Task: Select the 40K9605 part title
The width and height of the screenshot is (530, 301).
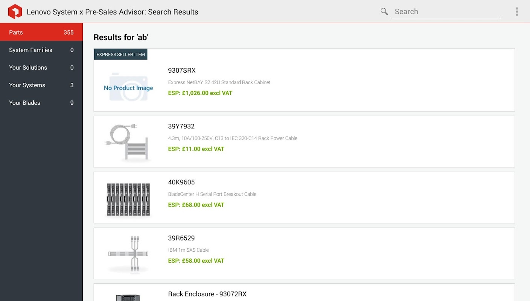Action: (x=181, y=182)
